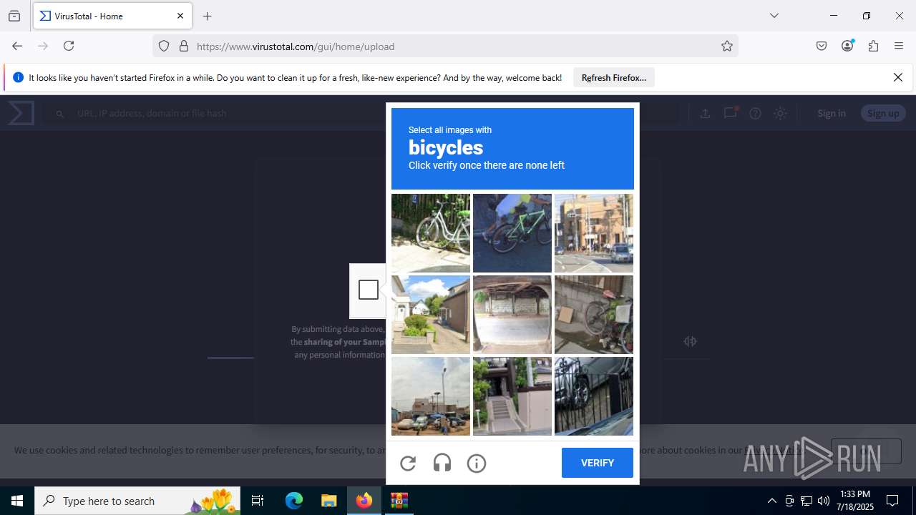
Task: Click Firefox icon on taskbar
Action: point(364,501)
